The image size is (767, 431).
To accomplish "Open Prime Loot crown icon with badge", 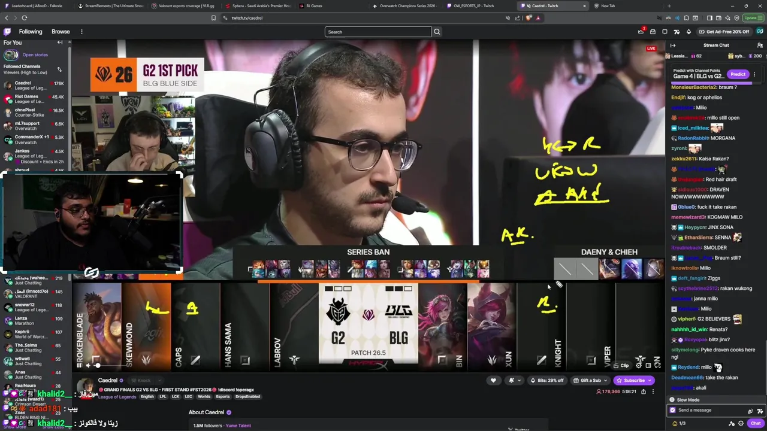I will [x=641, y=32].
